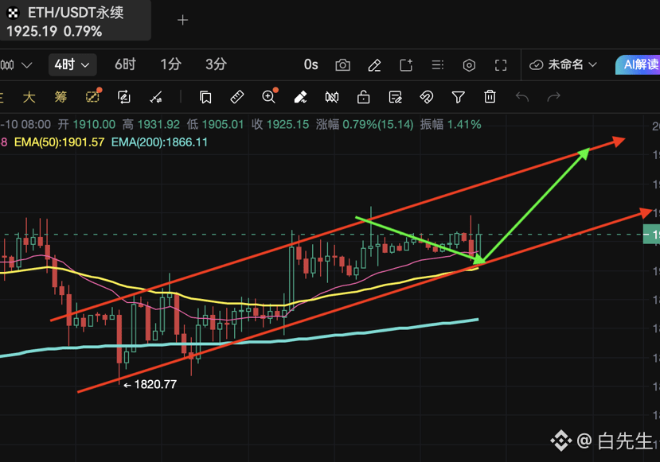This screenshot has width=660, height=462.
Task: Click the 涨幅 0.79%(15.14) change value
Action: tap(365, 124)
